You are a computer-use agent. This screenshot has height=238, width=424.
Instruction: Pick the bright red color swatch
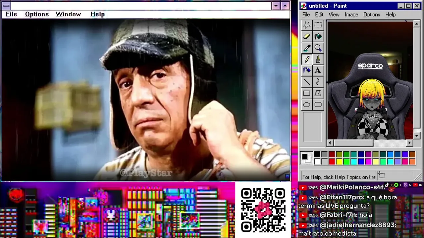(332, 161)
